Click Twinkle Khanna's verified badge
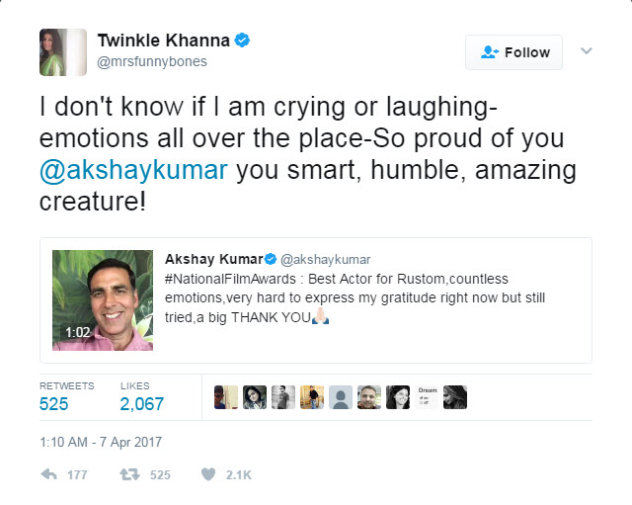 tap(242, 41)
